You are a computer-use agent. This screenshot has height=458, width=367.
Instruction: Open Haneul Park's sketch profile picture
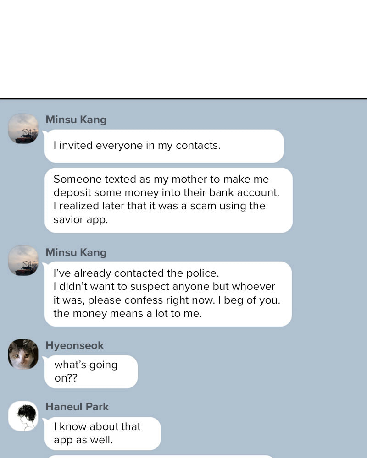23,416
